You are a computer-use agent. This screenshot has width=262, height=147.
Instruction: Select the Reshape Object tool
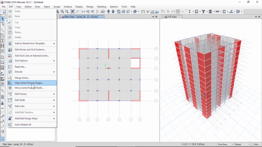[2, 24]
